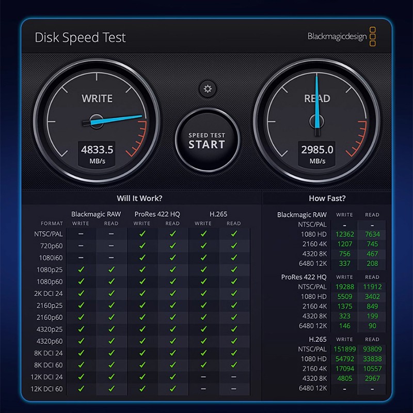The image size is (413, 413).
Task: Open the settings gear icon
Action: pos(208,89)
